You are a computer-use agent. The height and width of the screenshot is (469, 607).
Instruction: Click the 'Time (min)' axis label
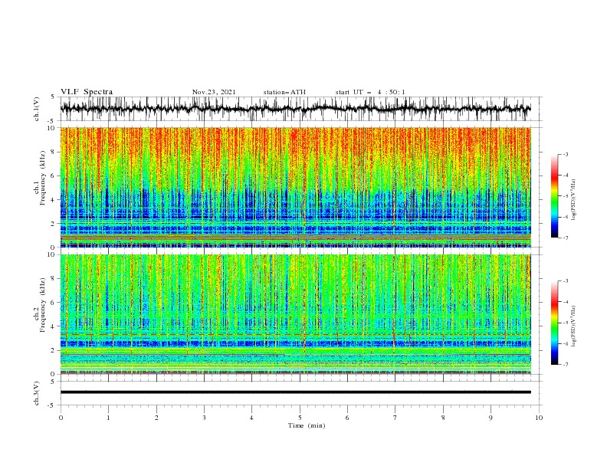[x=307, y=425]
